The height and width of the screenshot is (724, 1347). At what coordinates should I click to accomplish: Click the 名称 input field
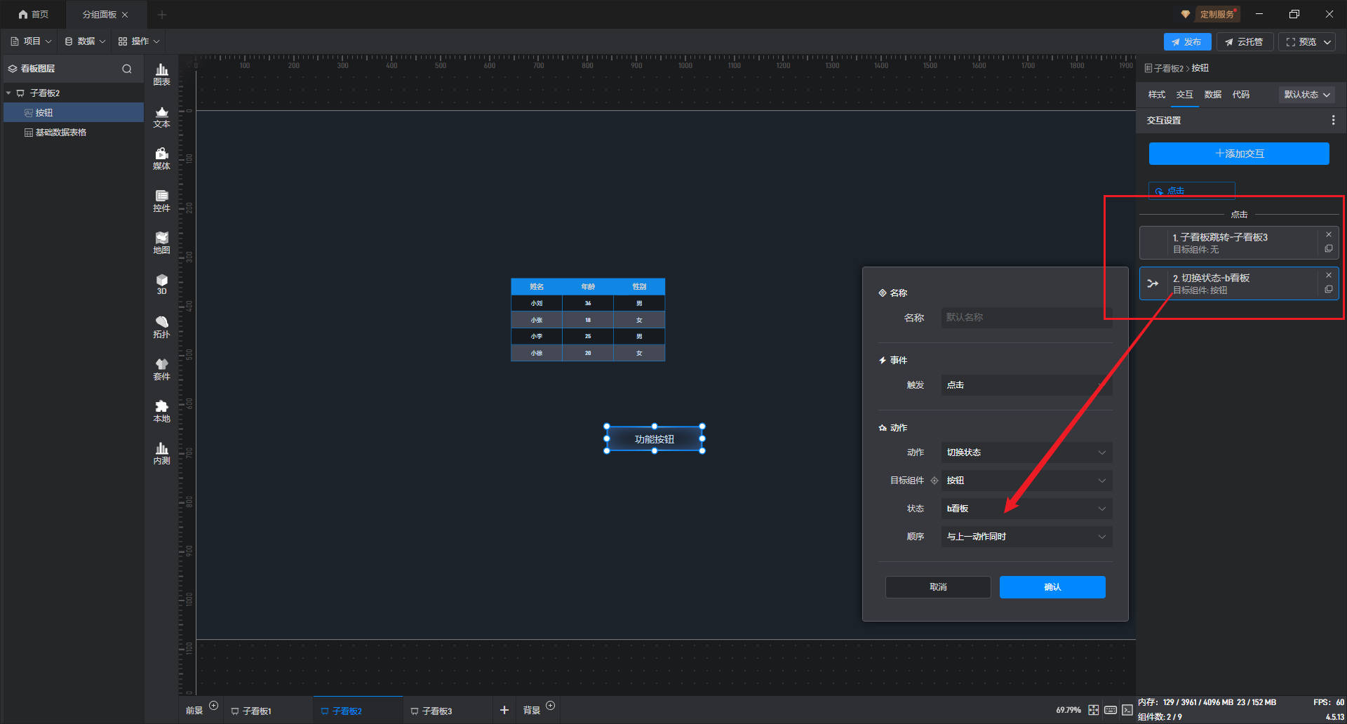point(1026,318)
